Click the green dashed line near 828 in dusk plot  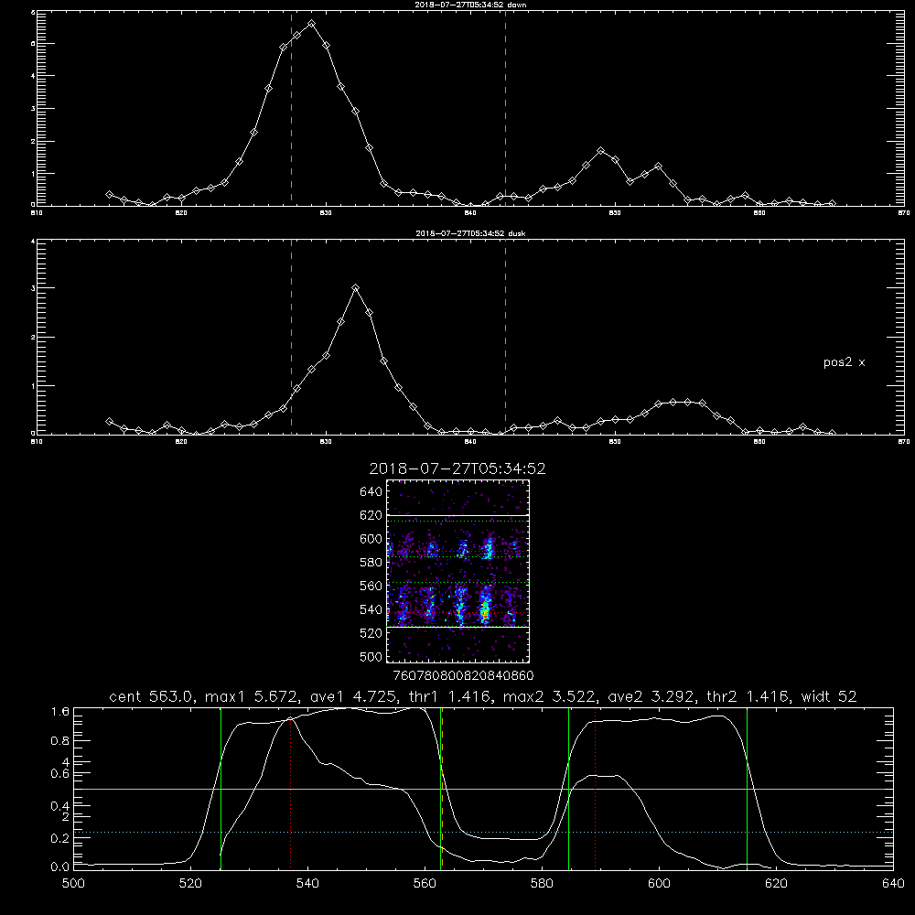[x=291, y=337]
